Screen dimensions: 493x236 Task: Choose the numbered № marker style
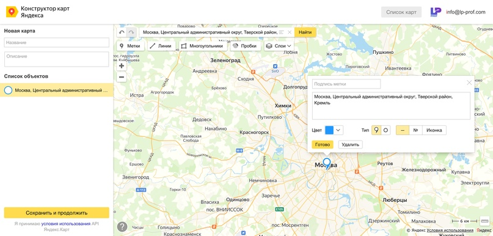[x=415, y=130]
